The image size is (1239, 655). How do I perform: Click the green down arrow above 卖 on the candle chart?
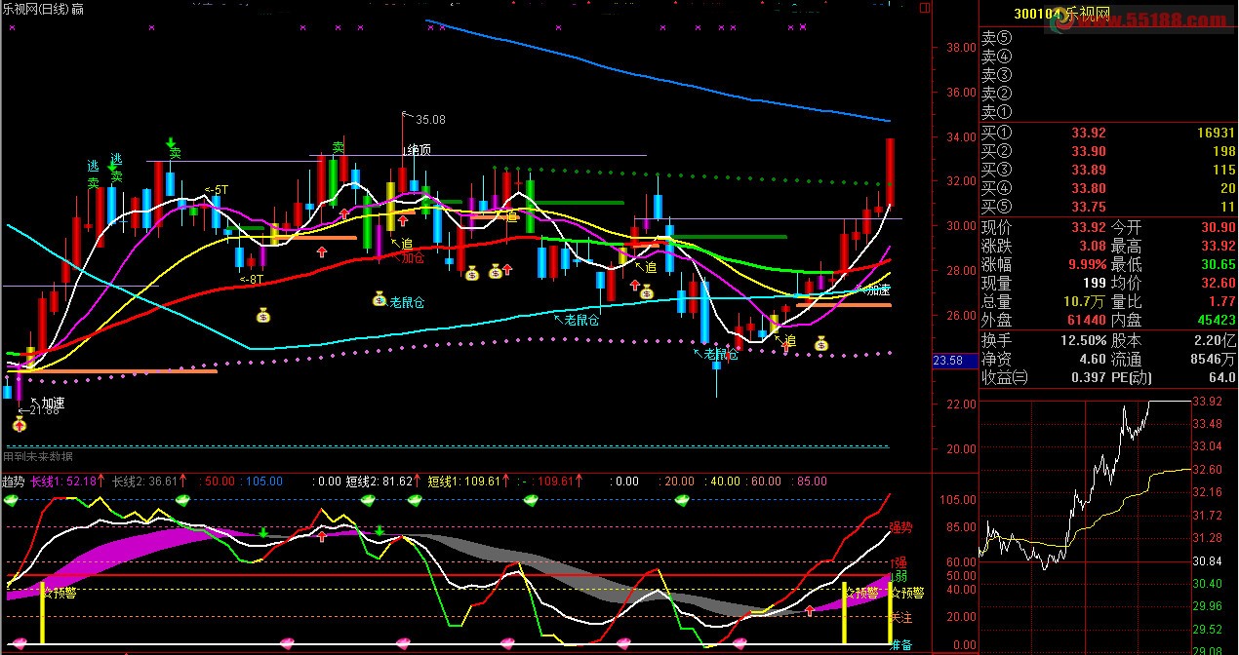point(171,142)
